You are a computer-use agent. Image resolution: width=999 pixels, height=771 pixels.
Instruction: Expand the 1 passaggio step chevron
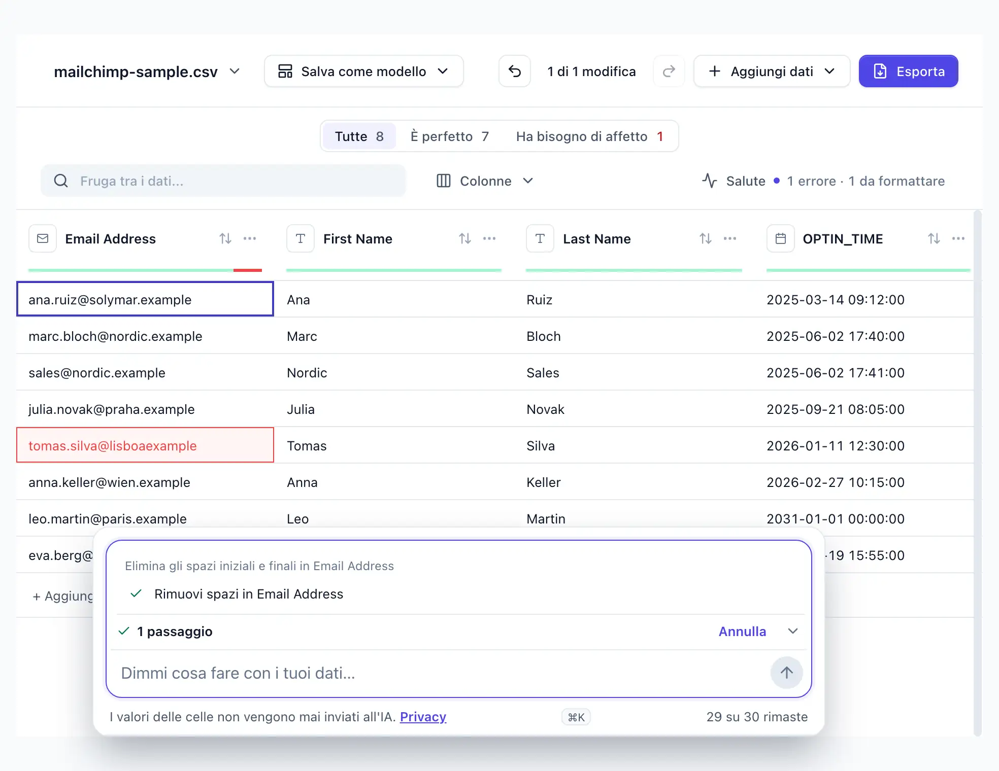[793, 631]
